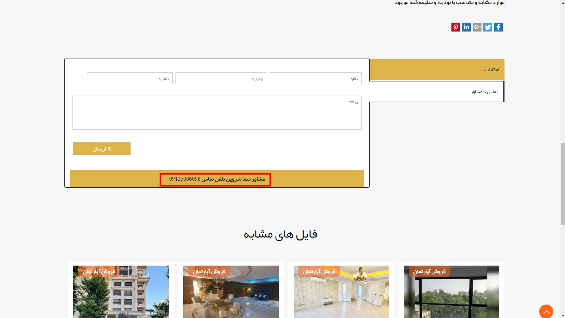The width and height of the screenshot is (565, 318).
Task: Share listing on Twitter icon
Action: 488,27
